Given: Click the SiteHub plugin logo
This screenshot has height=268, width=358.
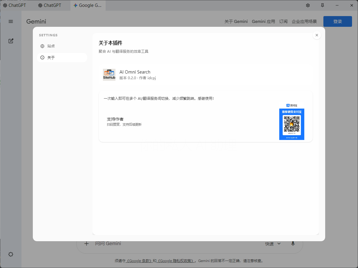Looking at the screenshot, I should [109, 75].
